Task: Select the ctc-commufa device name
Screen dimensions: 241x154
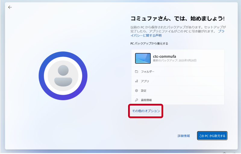Action: pos(164,57)
